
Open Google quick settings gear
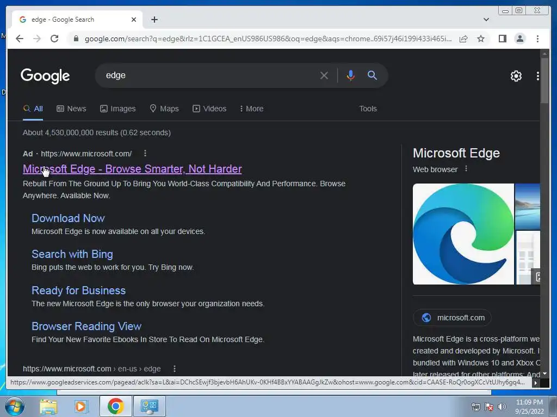coord(516,76)
